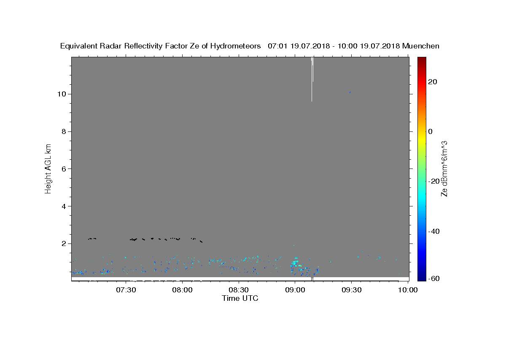Click the 'Time UTC' axis label
This screenshot has height=337, width=506.
click(x=240, y=298)
